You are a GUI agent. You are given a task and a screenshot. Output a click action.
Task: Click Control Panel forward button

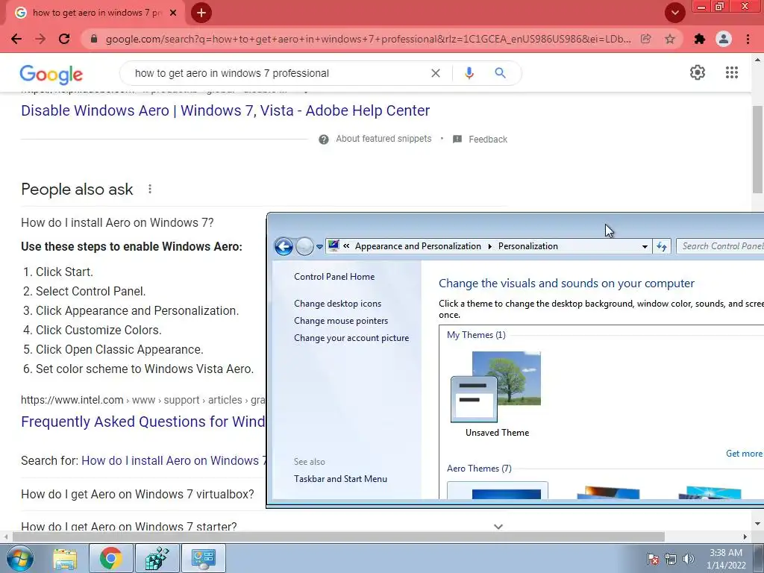pyautogui.click(x=304, y=246)
